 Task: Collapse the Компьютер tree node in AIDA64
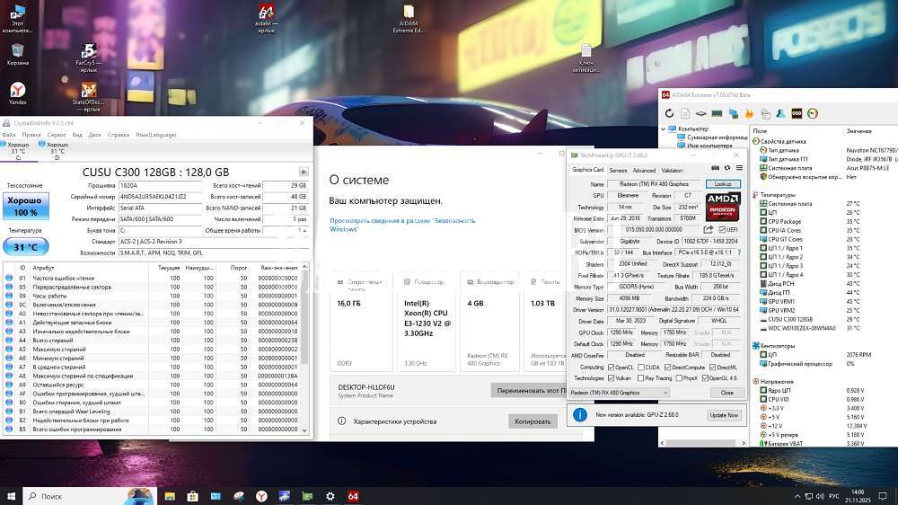point(665,128)
